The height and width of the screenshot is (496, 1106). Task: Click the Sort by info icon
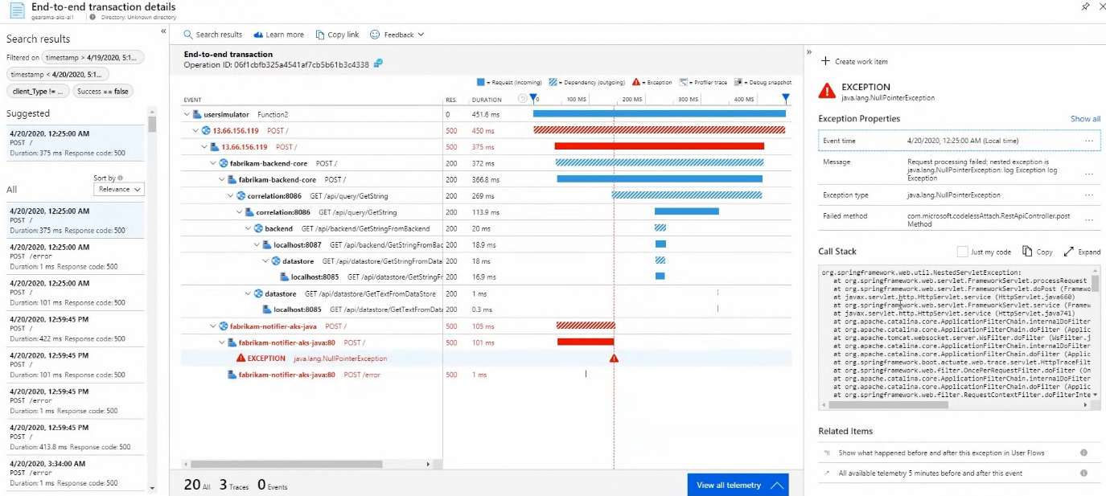120,178
